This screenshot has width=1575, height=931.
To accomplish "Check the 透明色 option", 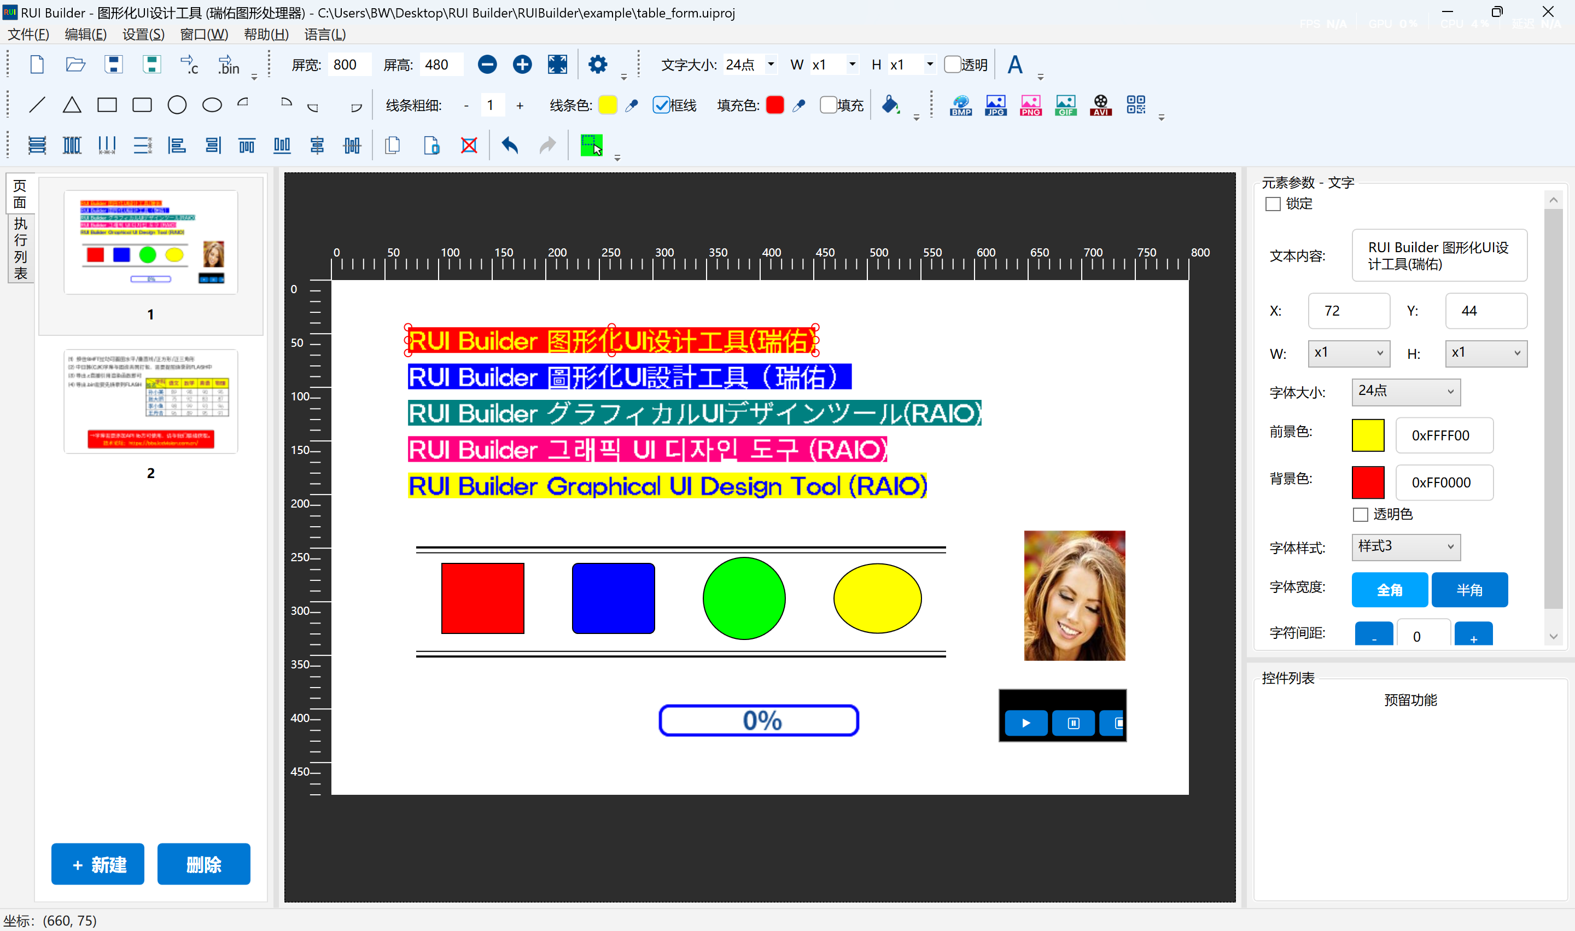I will pyautogui.click(x=1360, y=514).
